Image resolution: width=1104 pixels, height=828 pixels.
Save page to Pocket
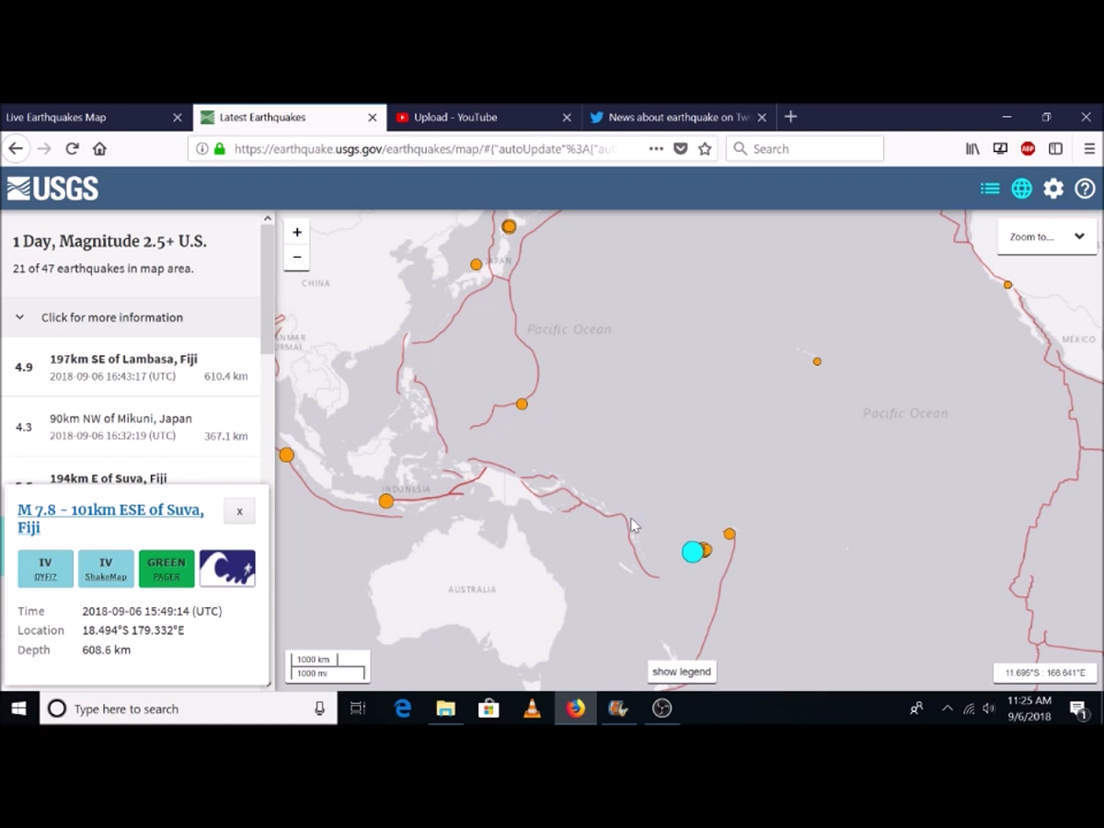click(x=681, y=148)
